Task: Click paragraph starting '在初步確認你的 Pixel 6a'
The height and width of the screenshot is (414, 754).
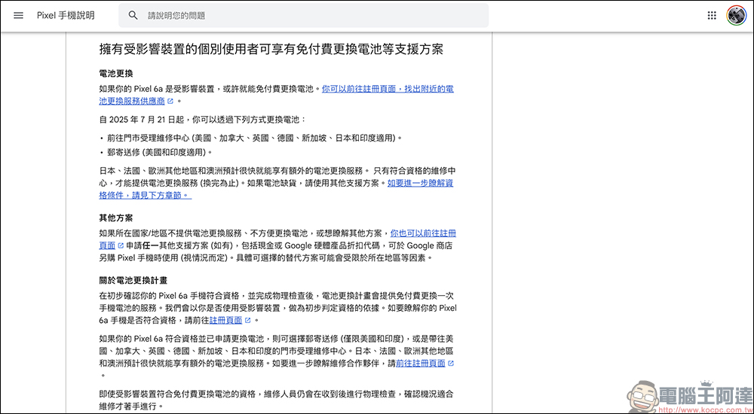Action: (277, 307)
